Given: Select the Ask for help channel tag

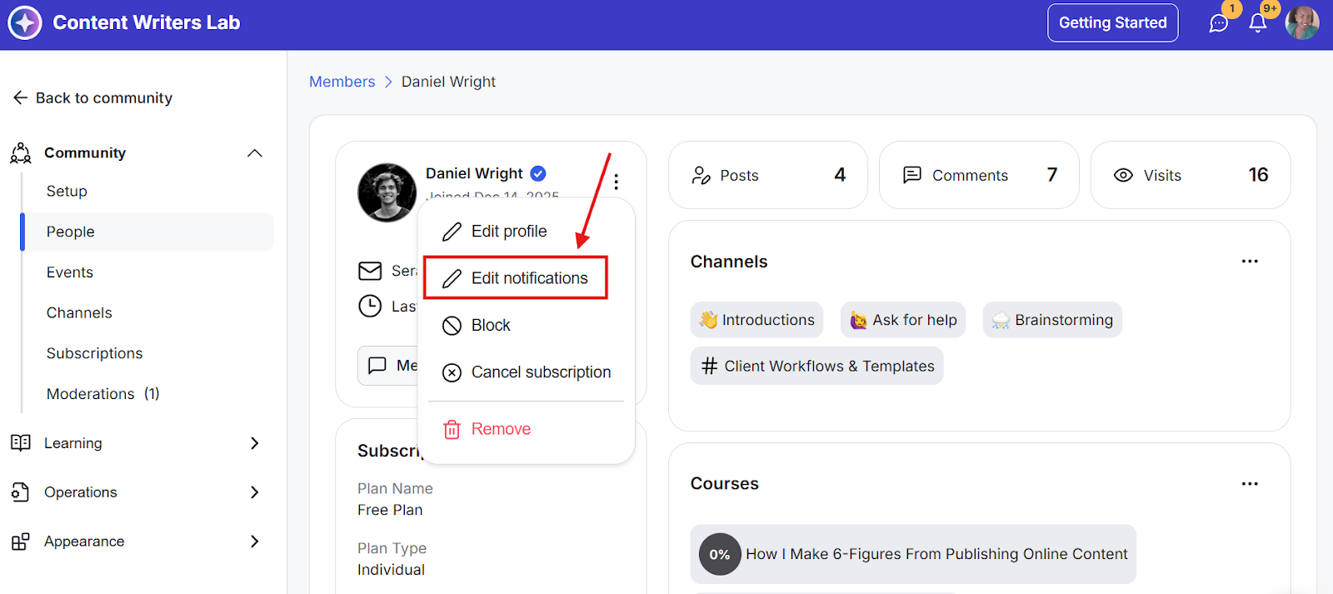Looking at the screenshot, I should [x=903, y=320].
